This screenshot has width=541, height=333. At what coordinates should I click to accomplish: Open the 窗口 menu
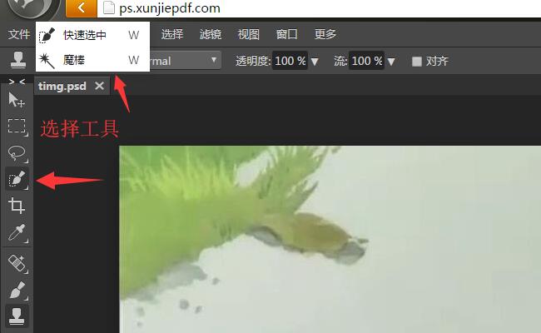pyautogui.click(x=286, y=34)
